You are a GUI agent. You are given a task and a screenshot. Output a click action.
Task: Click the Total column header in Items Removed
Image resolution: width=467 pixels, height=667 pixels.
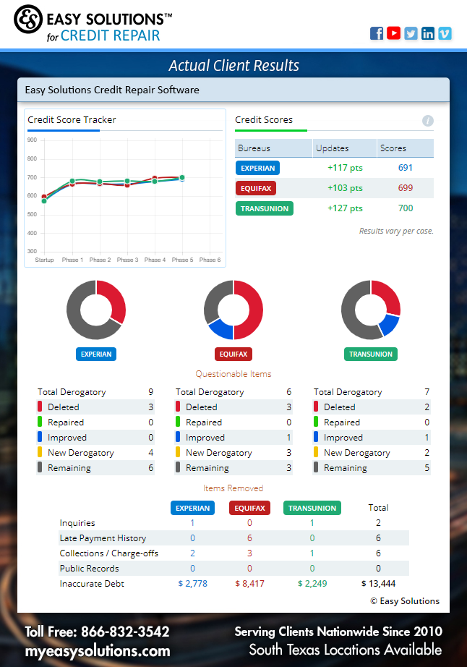pos(378,507)
